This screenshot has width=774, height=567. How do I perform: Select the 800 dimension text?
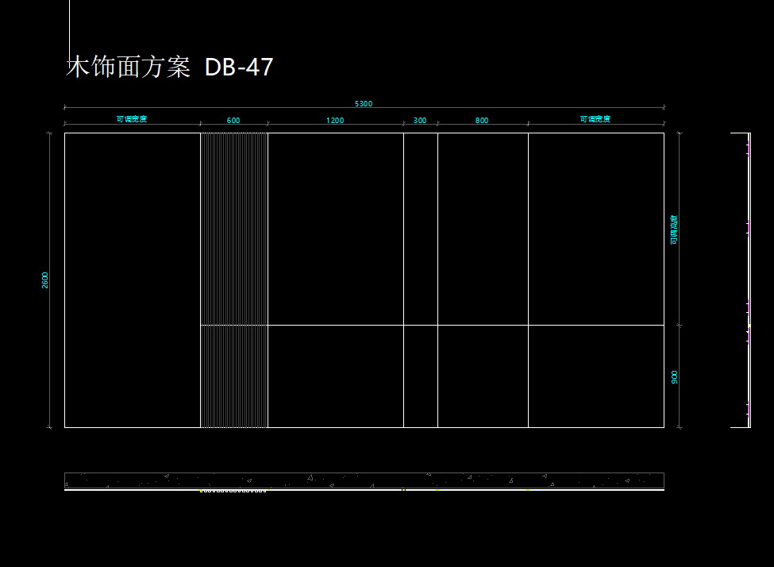pyautogui.click(x=482, y=121)
